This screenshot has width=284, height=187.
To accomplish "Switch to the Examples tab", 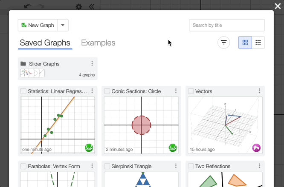I will (x=98, y=43).
